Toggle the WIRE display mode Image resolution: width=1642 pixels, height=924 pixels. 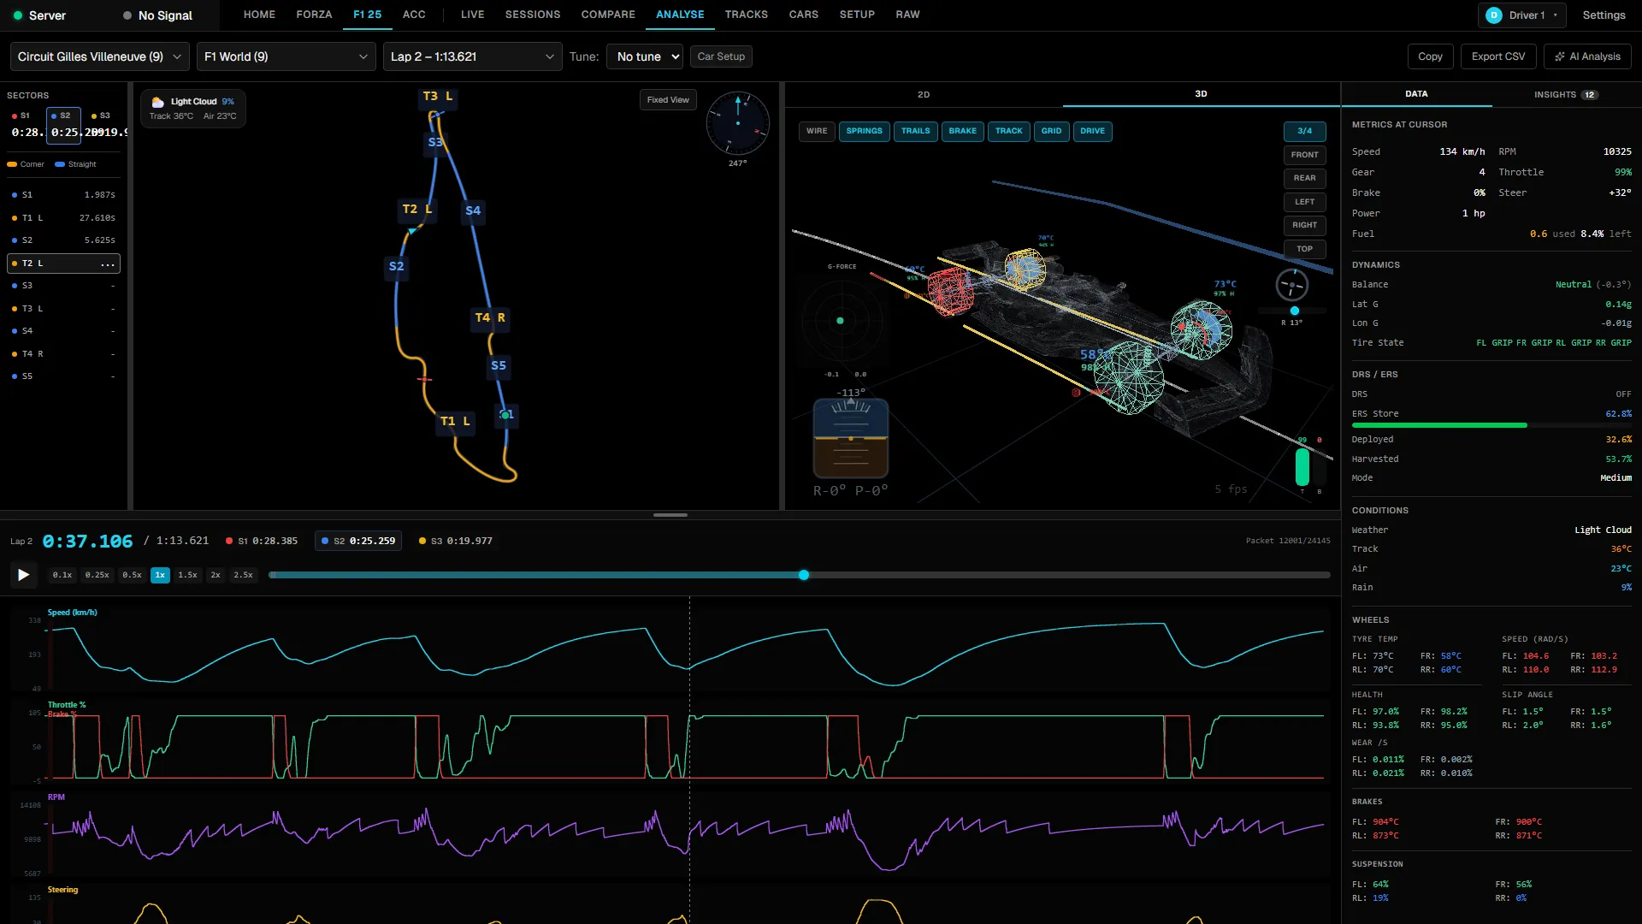(x=817, y=131)
